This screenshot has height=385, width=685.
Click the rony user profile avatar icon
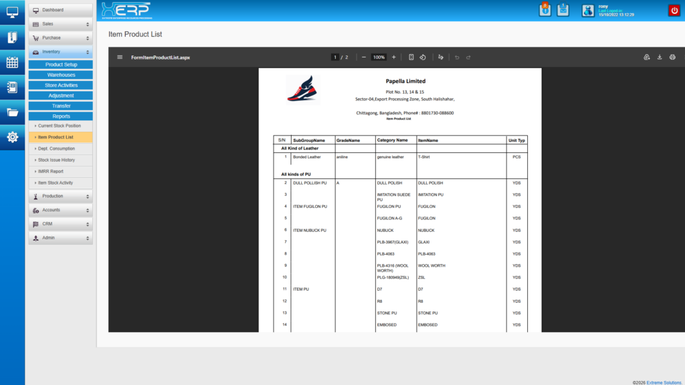pos(589,10)
